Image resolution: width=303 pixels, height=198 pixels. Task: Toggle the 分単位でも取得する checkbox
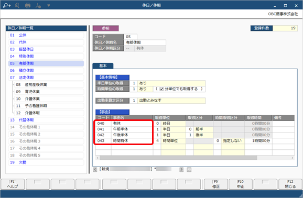coord(161,89)
